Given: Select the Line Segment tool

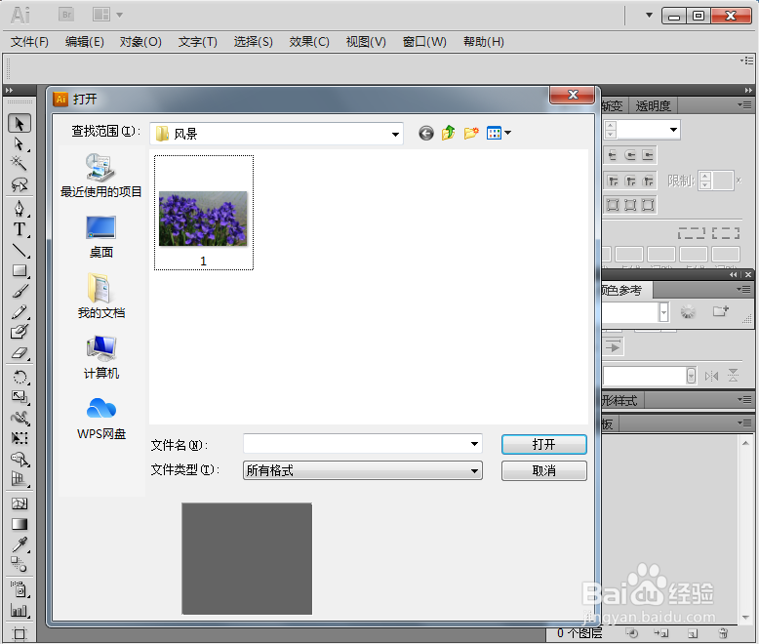Looking at the screenshot, I should [20, 250].
